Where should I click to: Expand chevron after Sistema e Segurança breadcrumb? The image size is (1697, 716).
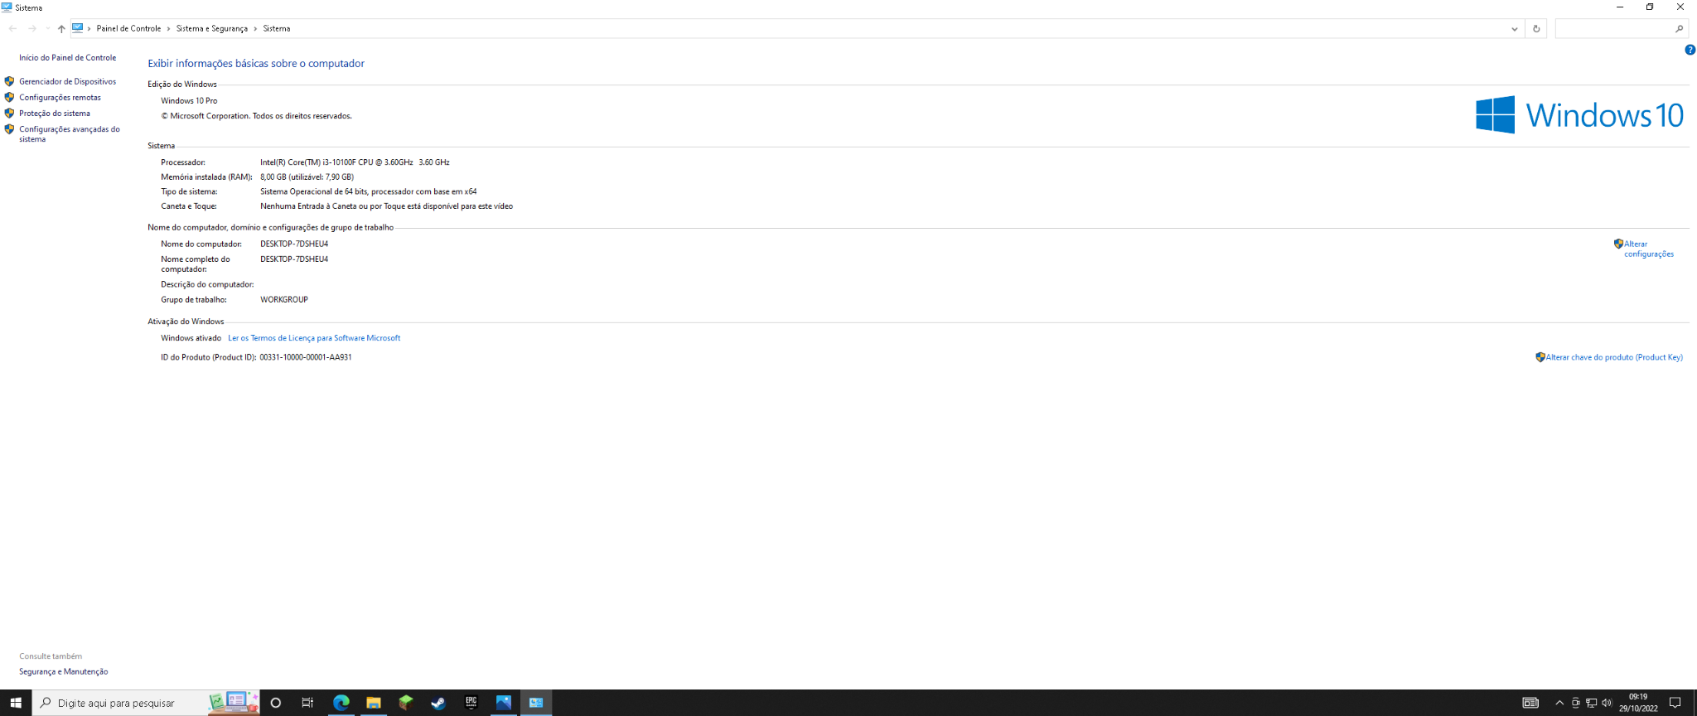pos(255,28)
